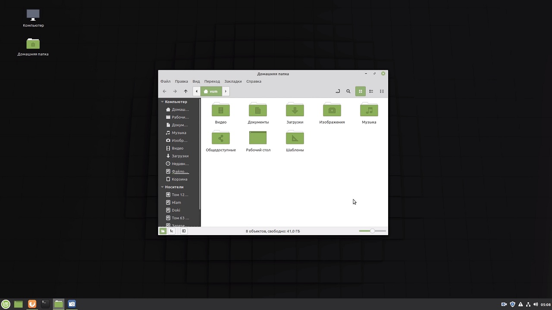Launch the terminal from the taskbar
552x310 pixels.
pyautogui.click(x=45, y=304)
